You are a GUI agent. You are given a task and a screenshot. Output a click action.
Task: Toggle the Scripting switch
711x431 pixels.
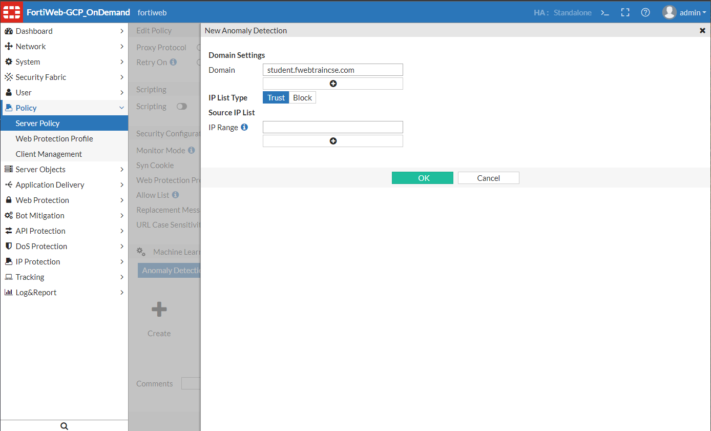[182, 107]
